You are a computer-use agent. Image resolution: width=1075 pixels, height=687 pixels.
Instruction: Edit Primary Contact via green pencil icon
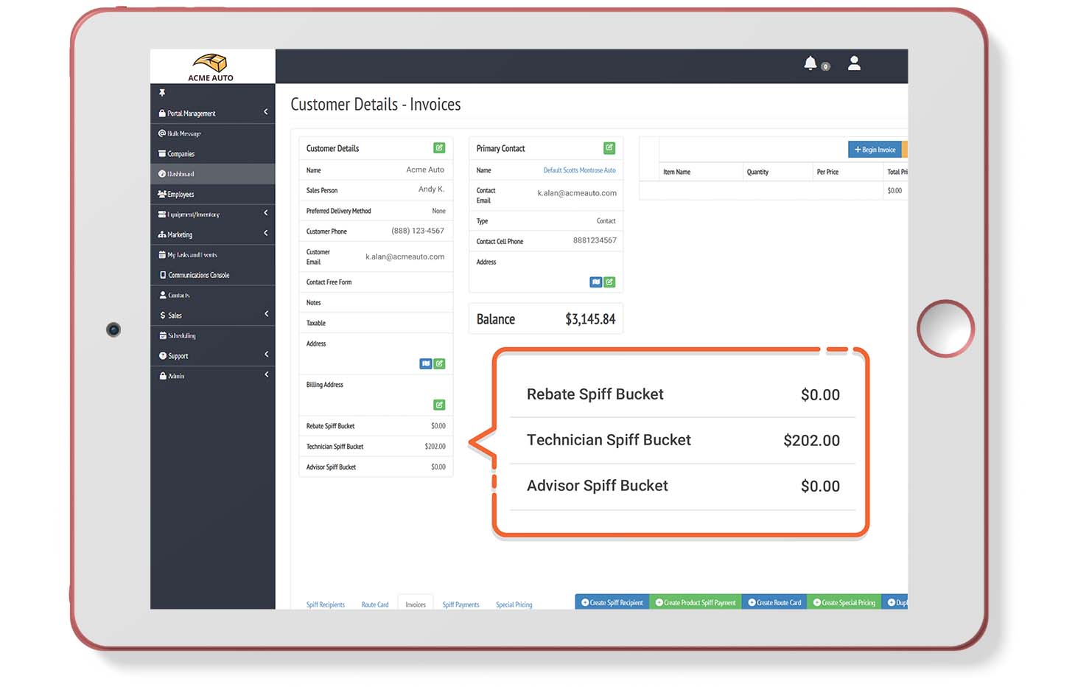click(609, 148)
